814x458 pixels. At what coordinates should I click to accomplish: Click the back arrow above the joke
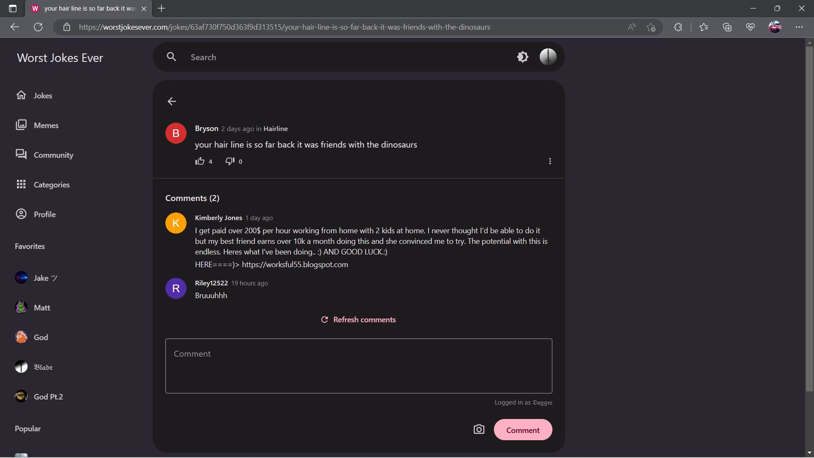(x=172, y=101)
